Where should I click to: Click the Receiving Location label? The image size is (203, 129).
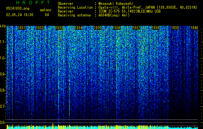[x=75, y=7]
